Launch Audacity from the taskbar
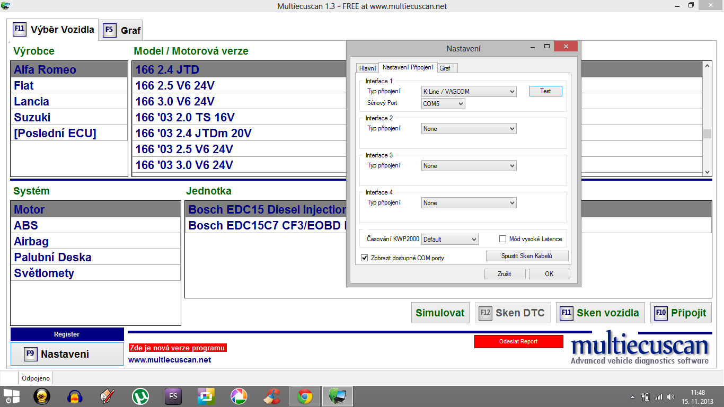Image resolution: width=724 pixels, height=407 pixels. (x=75, y=396)
